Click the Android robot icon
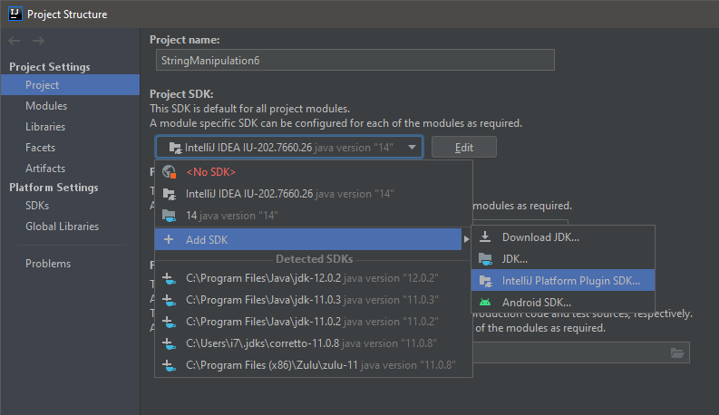719x415 pixels. 485,303
